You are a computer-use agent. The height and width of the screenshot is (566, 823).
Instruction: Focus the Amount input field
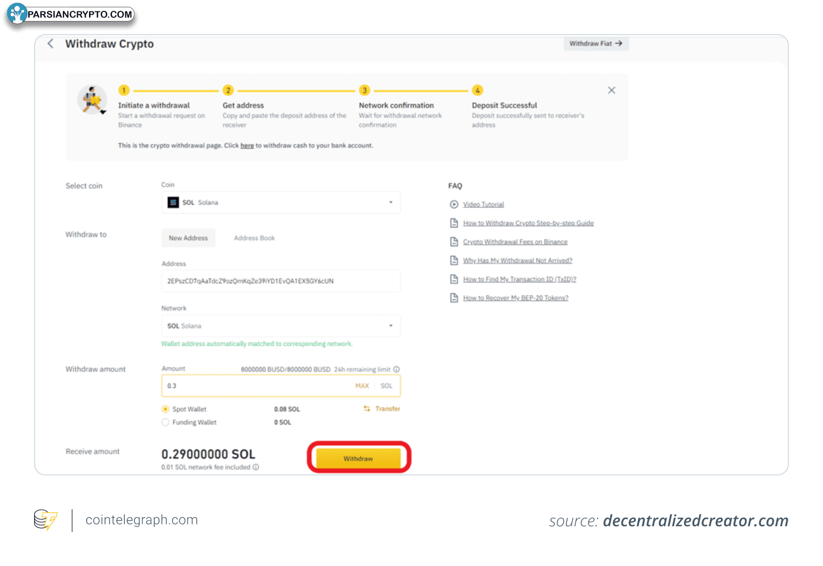[281, 386]
